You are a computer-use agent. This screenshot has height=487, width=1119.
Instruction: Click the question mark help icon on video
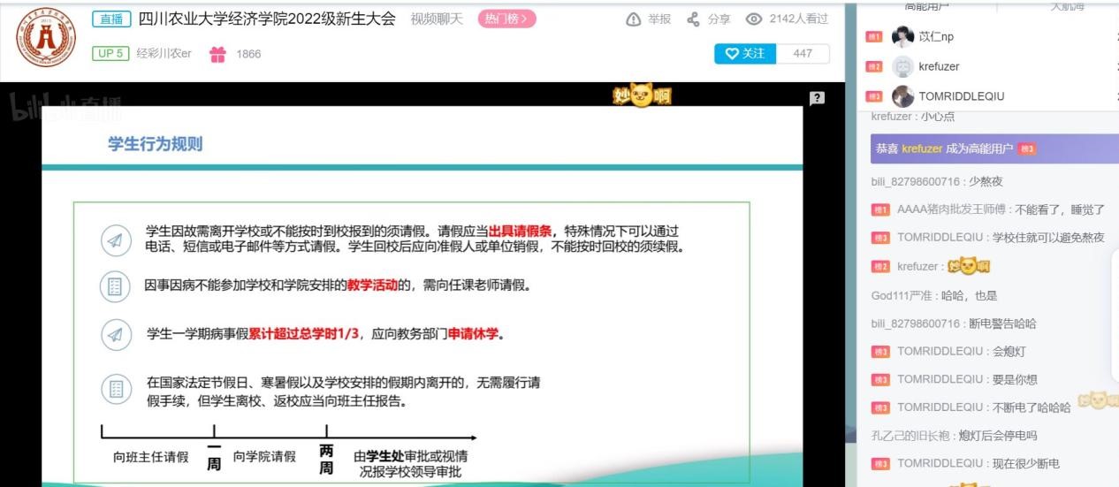point(817,99)
